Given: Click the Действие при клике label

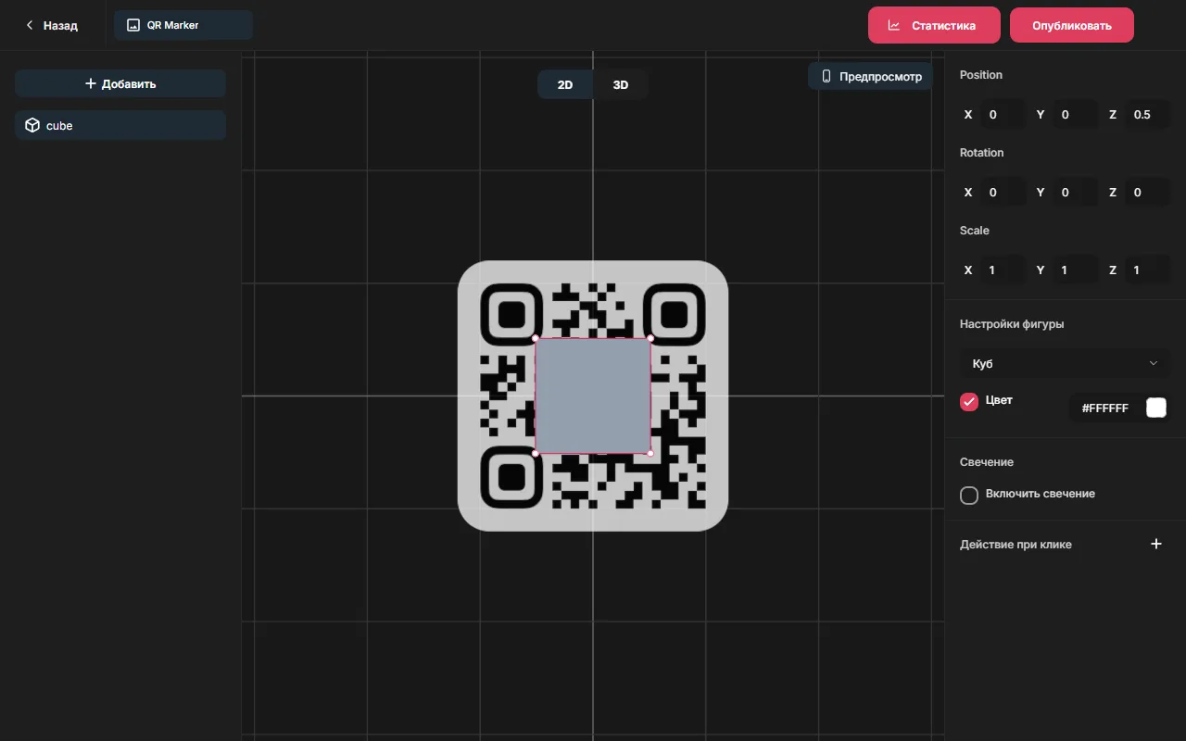Looking at the screenshot, I should point(1016,545).
